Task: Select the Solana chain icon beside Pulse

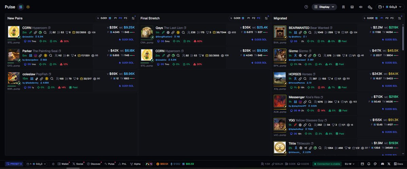Action: [21, 7]
